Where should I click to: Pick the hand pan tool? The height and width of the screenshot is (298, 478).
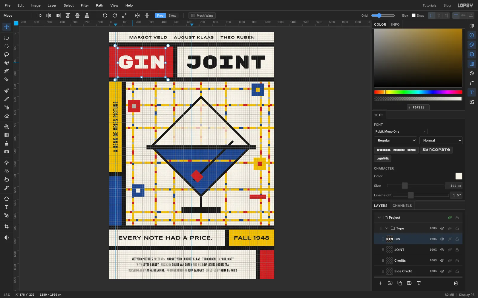click(x=7, y=179)
